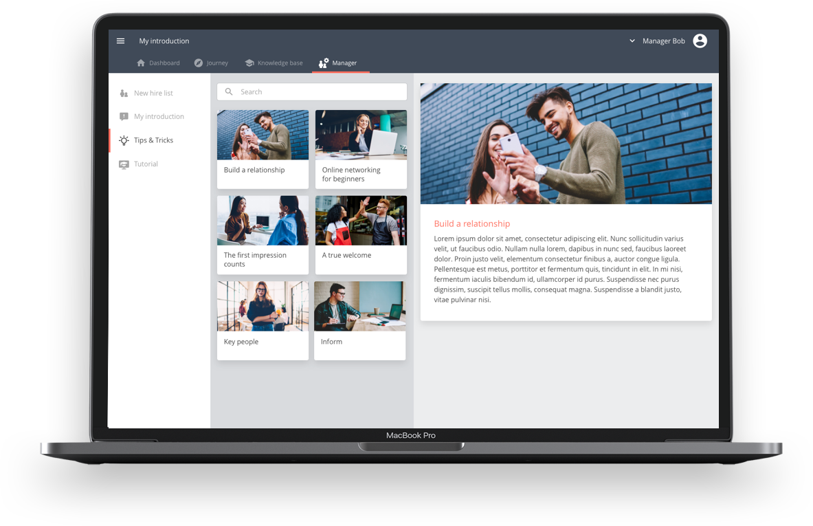
Task: Click the Tips & Tricks lightbulb icon
Action: tap(124, 140)
